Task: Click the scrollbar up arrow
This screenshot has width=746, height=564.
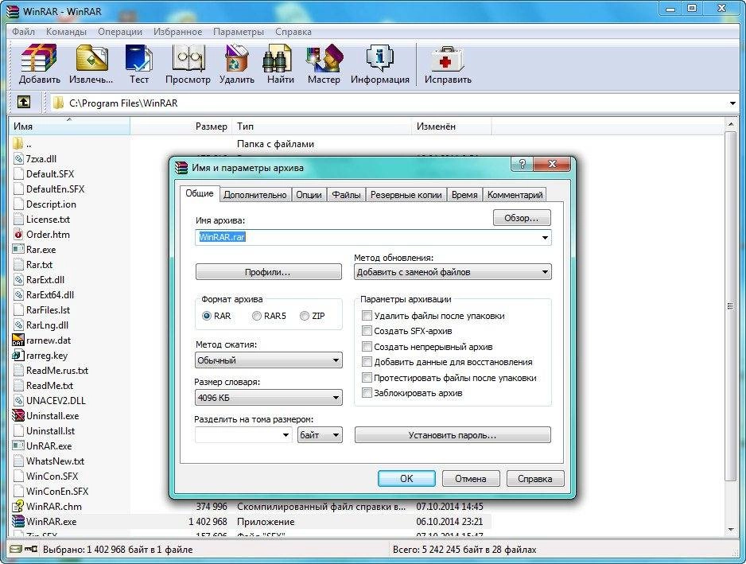Action: [x=730, y=124]
